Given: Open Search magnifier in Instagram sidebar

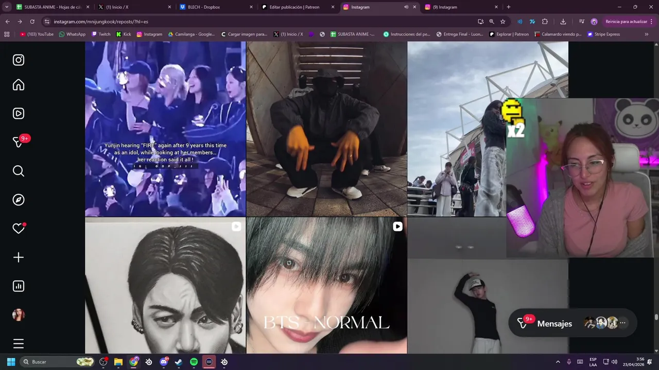Looking at the screenshot, I should 19,171.
